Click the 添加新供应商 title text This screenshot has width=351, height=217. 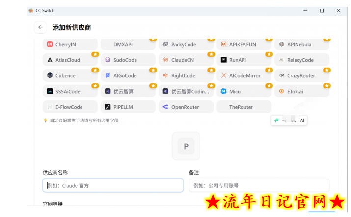pos(72,27)
